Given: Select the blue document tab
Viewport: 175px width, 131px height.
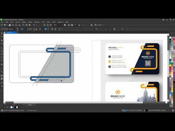Looking at the screenshot, I should [11, 32].
